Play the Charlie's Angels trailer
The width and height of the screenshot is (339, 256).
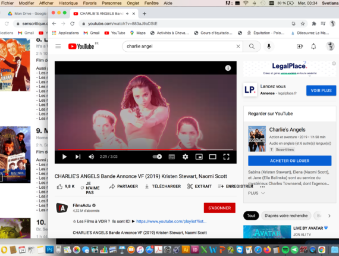click(x=64, y=157)
